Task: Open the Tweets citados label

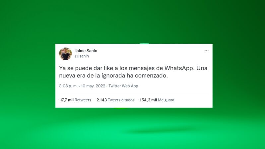Action: tap(121, 100)
